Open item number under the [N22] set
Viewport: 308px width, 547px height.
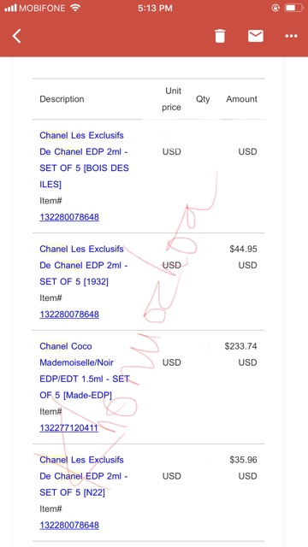(69, 525)
